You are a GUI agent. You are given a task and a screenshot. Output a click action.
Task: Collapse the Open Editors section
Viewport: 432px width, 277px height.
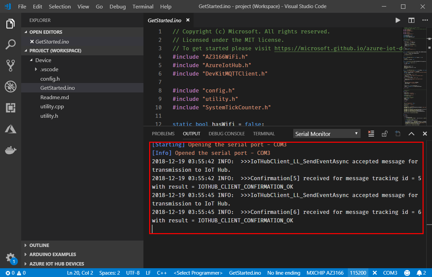tap(82, 32)
